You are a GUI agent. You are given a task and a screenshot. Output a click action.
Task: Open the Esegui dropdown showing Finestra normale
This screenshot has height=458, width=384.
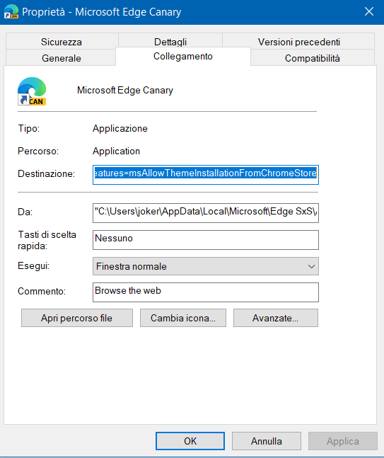click(x=206, y=266)
